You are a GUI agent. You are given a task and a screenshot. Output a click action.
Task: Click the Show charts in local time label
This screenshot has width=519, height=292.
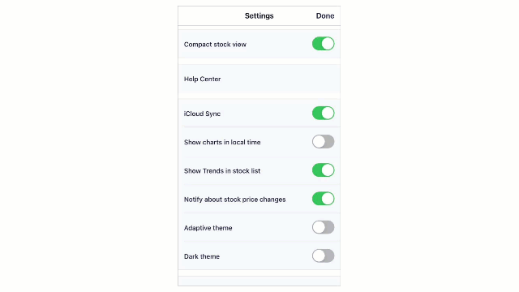click(x=222, y=142)
